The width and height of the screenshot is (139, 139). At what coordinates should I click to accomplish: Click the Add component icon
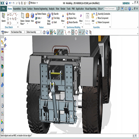coord(93,15)
